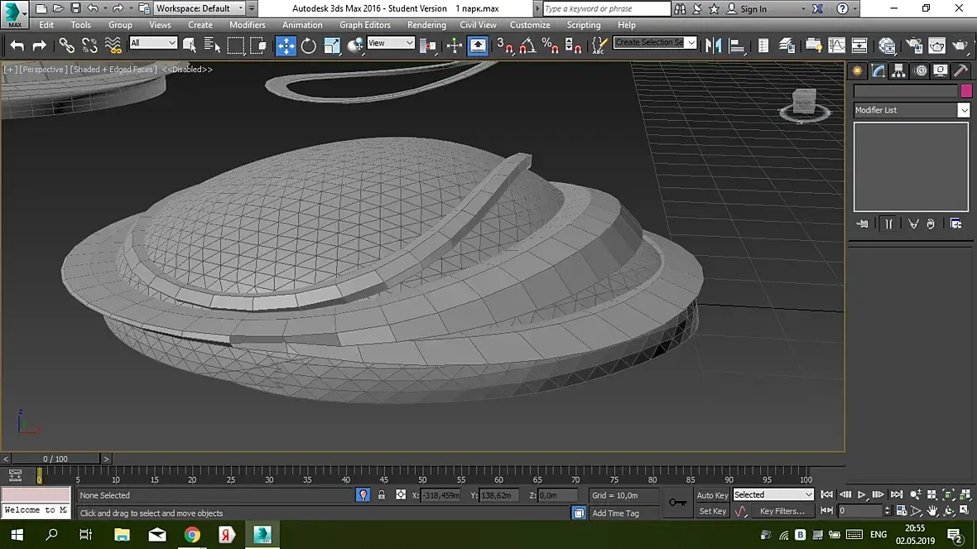The height and width of the screenshot is (549, 977).
Task: Open the Hierarchy panel tab icon
Action: coord(898,71)
